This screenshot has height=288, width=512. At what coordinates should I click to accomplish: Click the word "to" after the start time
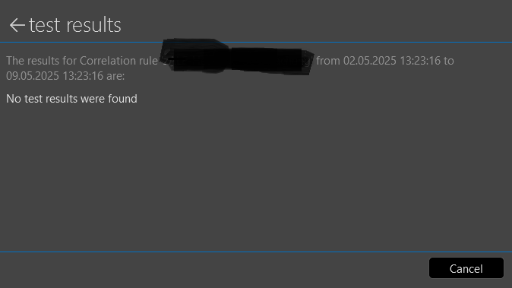pyautogui.click(x=449, y=61)
